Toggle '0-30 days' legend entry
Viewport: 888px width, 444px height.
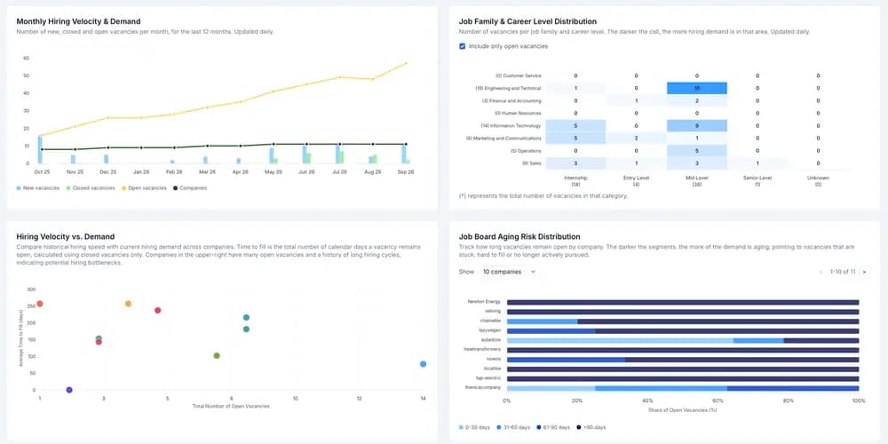(473, 427)
